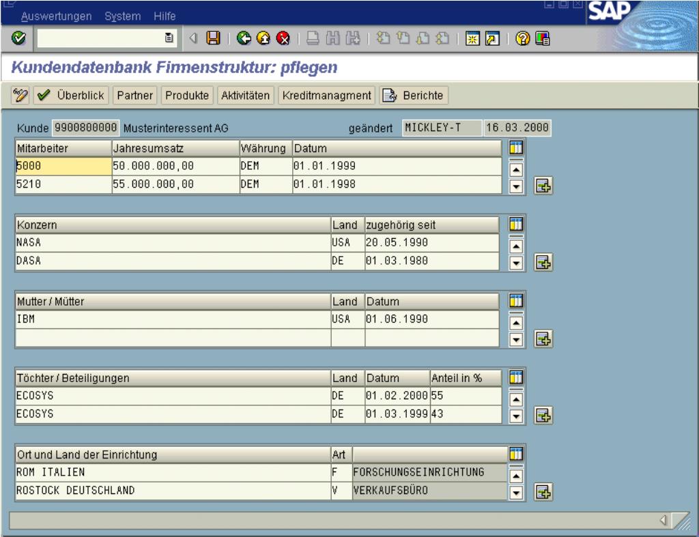The image size is (699, 537).
Task: Open table settings for Mitarbeiter table
Action: pyautogui.click(x=516, y=147)
